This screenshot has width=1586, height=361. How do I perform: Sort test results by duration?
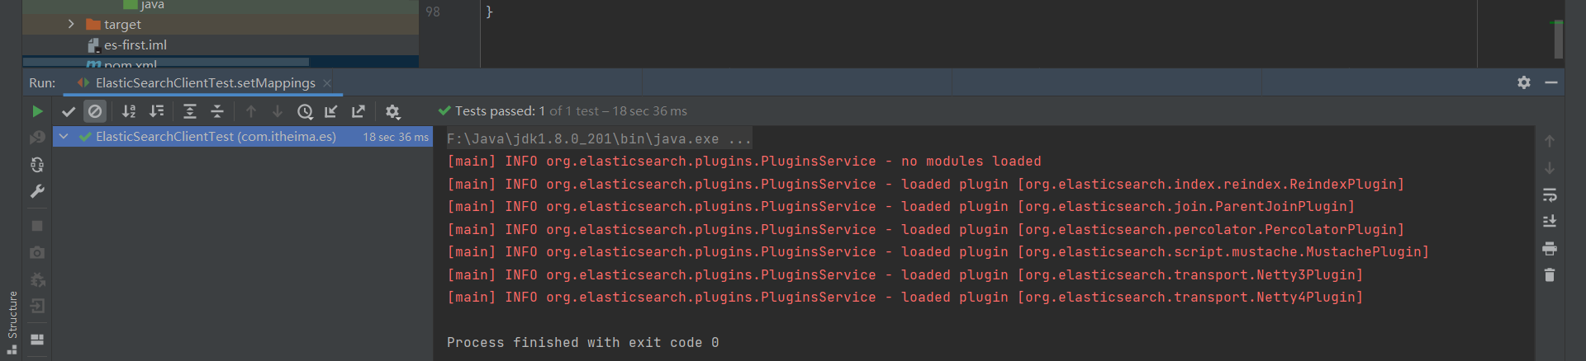(x=156, y=111)
